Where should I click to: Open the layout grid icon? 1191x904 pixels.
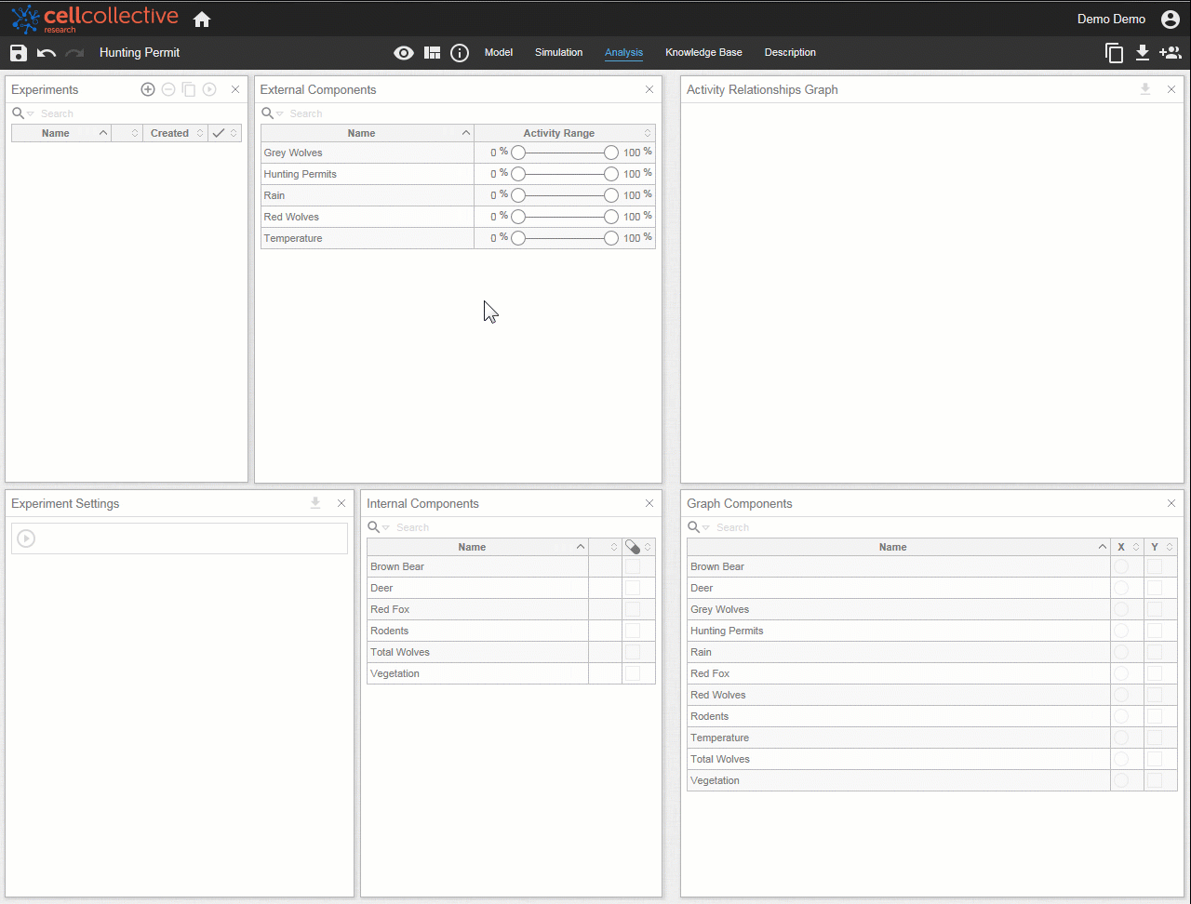click(432, 53)
